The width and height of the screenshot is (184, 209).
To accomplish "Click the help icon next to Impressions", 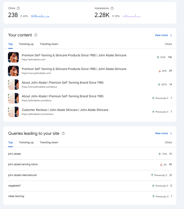I will (112, 8).
